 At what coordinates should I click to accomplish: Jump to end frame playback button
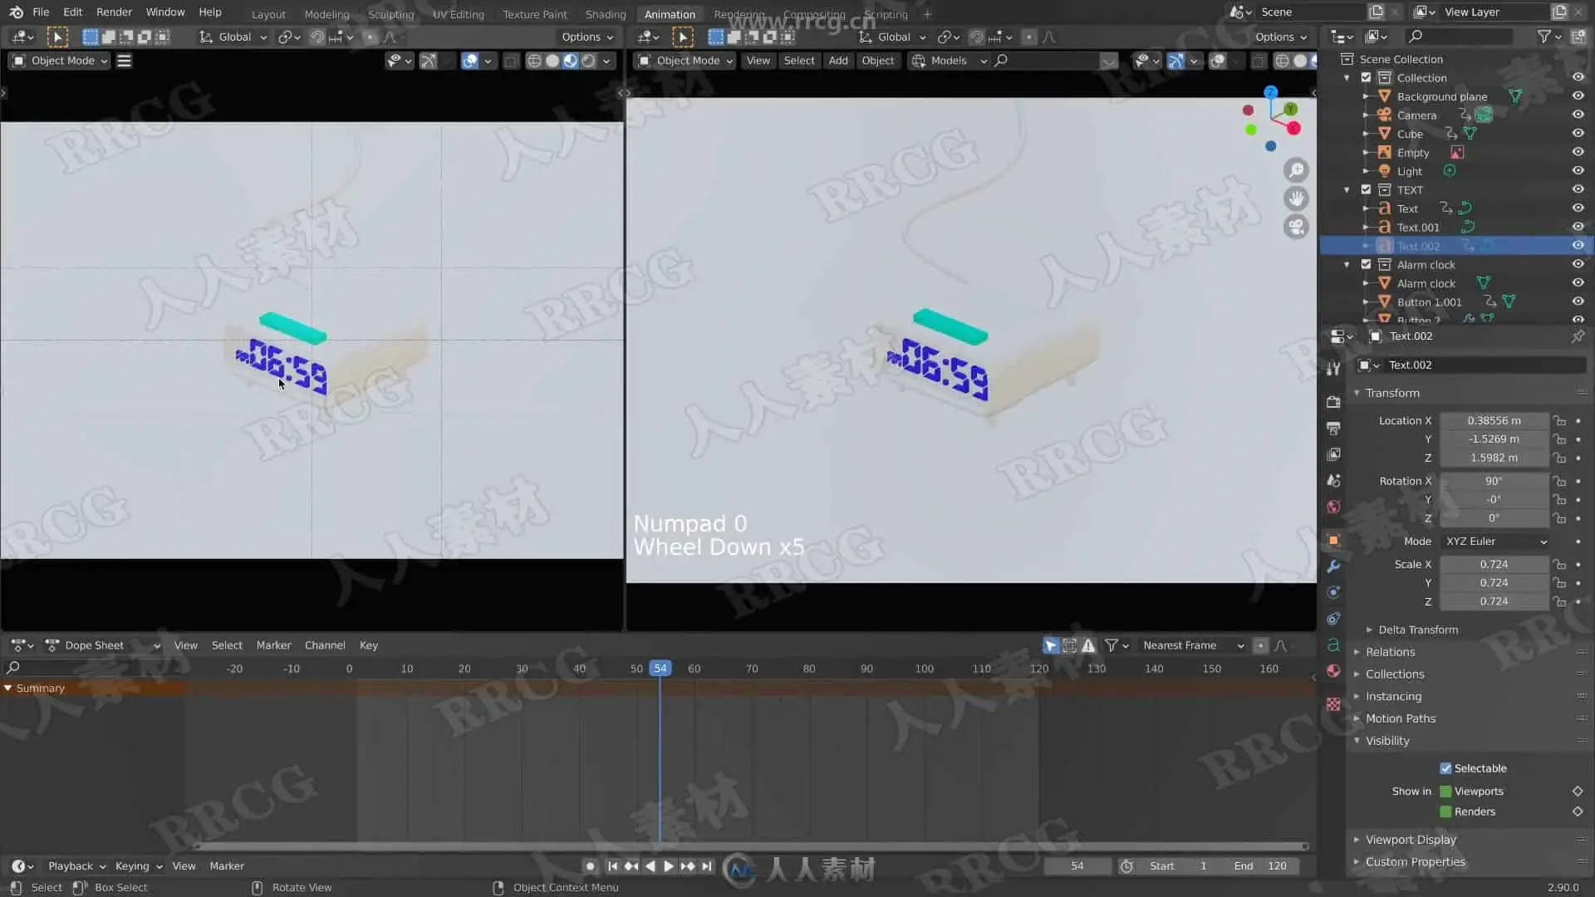(707, 866)
